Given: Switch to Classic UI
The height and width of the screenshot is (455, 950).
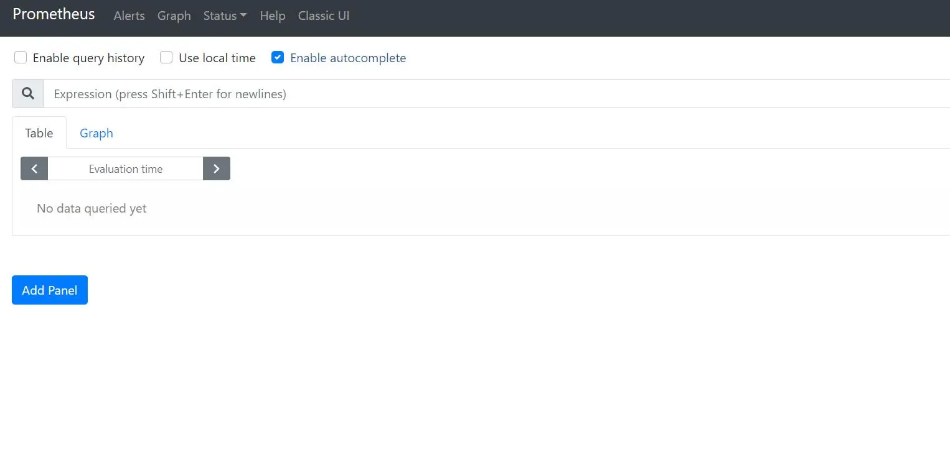Looking at the screenshot, I should click(x=324, y=16).
